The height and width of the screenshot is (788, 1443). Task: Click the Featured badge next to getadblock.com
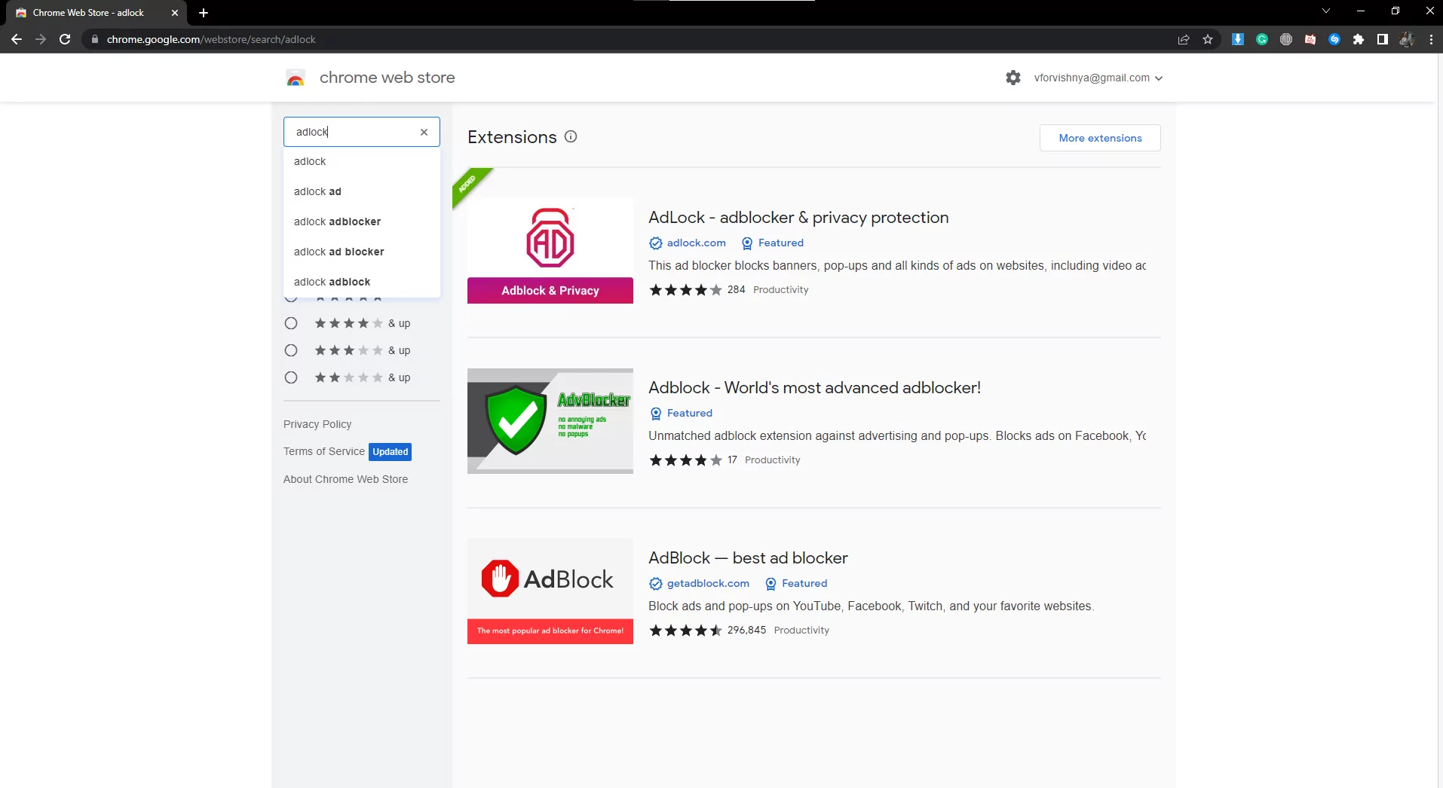tap(796, 583)
